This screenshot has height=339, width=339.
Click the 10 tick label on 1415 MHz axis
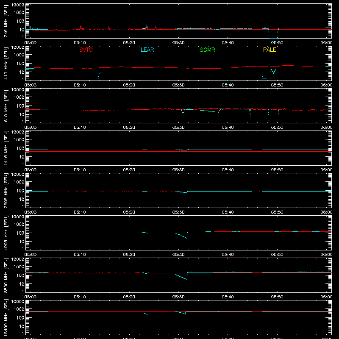coord(22,157)
